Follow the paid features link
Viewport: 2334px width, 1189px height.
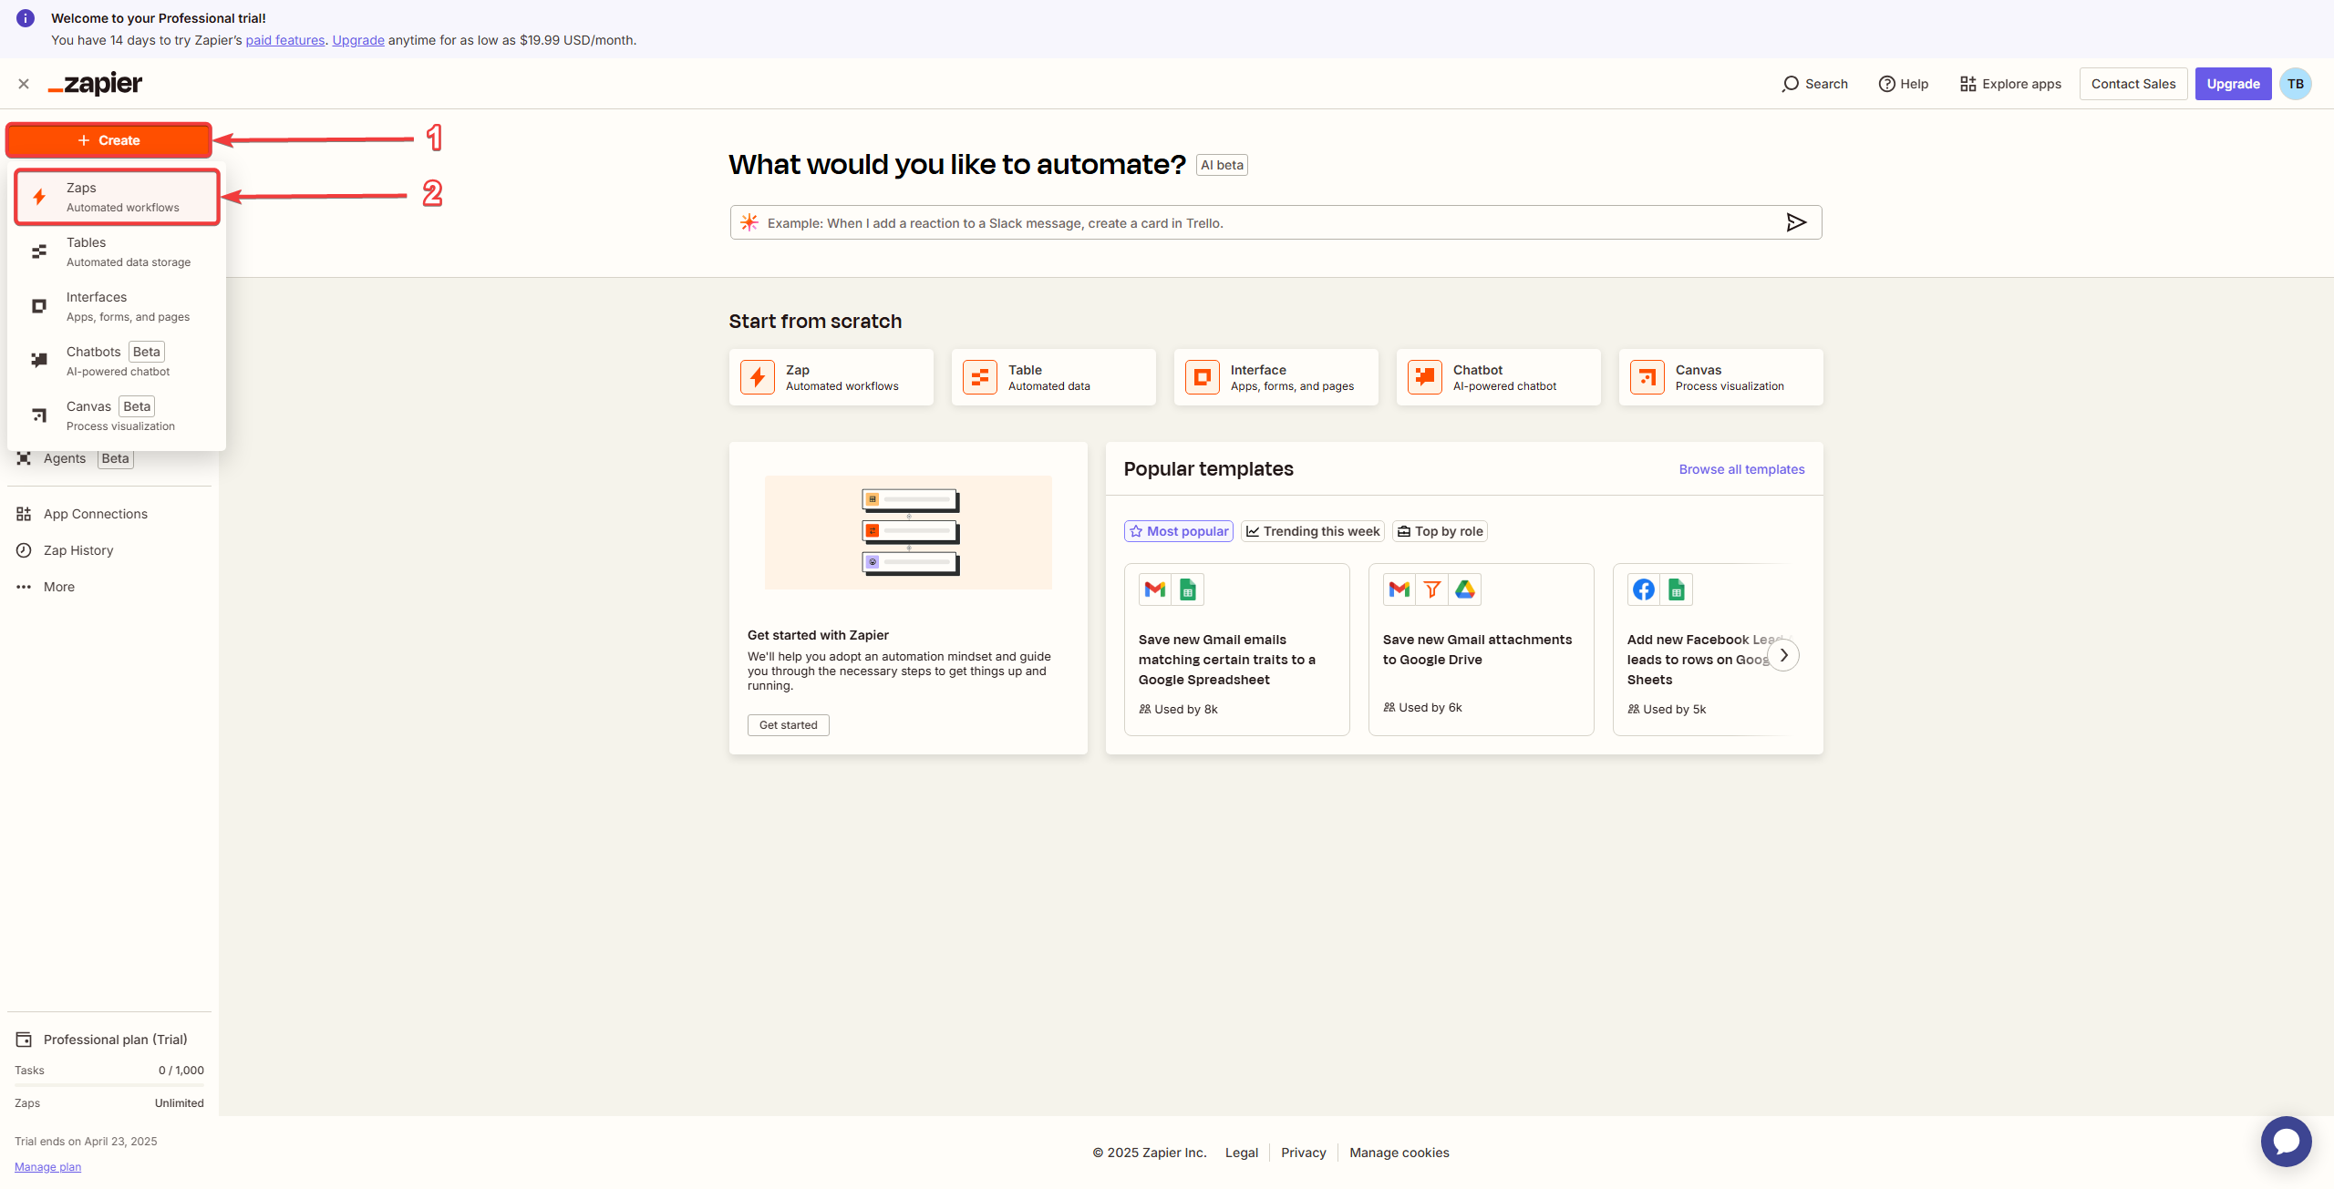[284, 40]
